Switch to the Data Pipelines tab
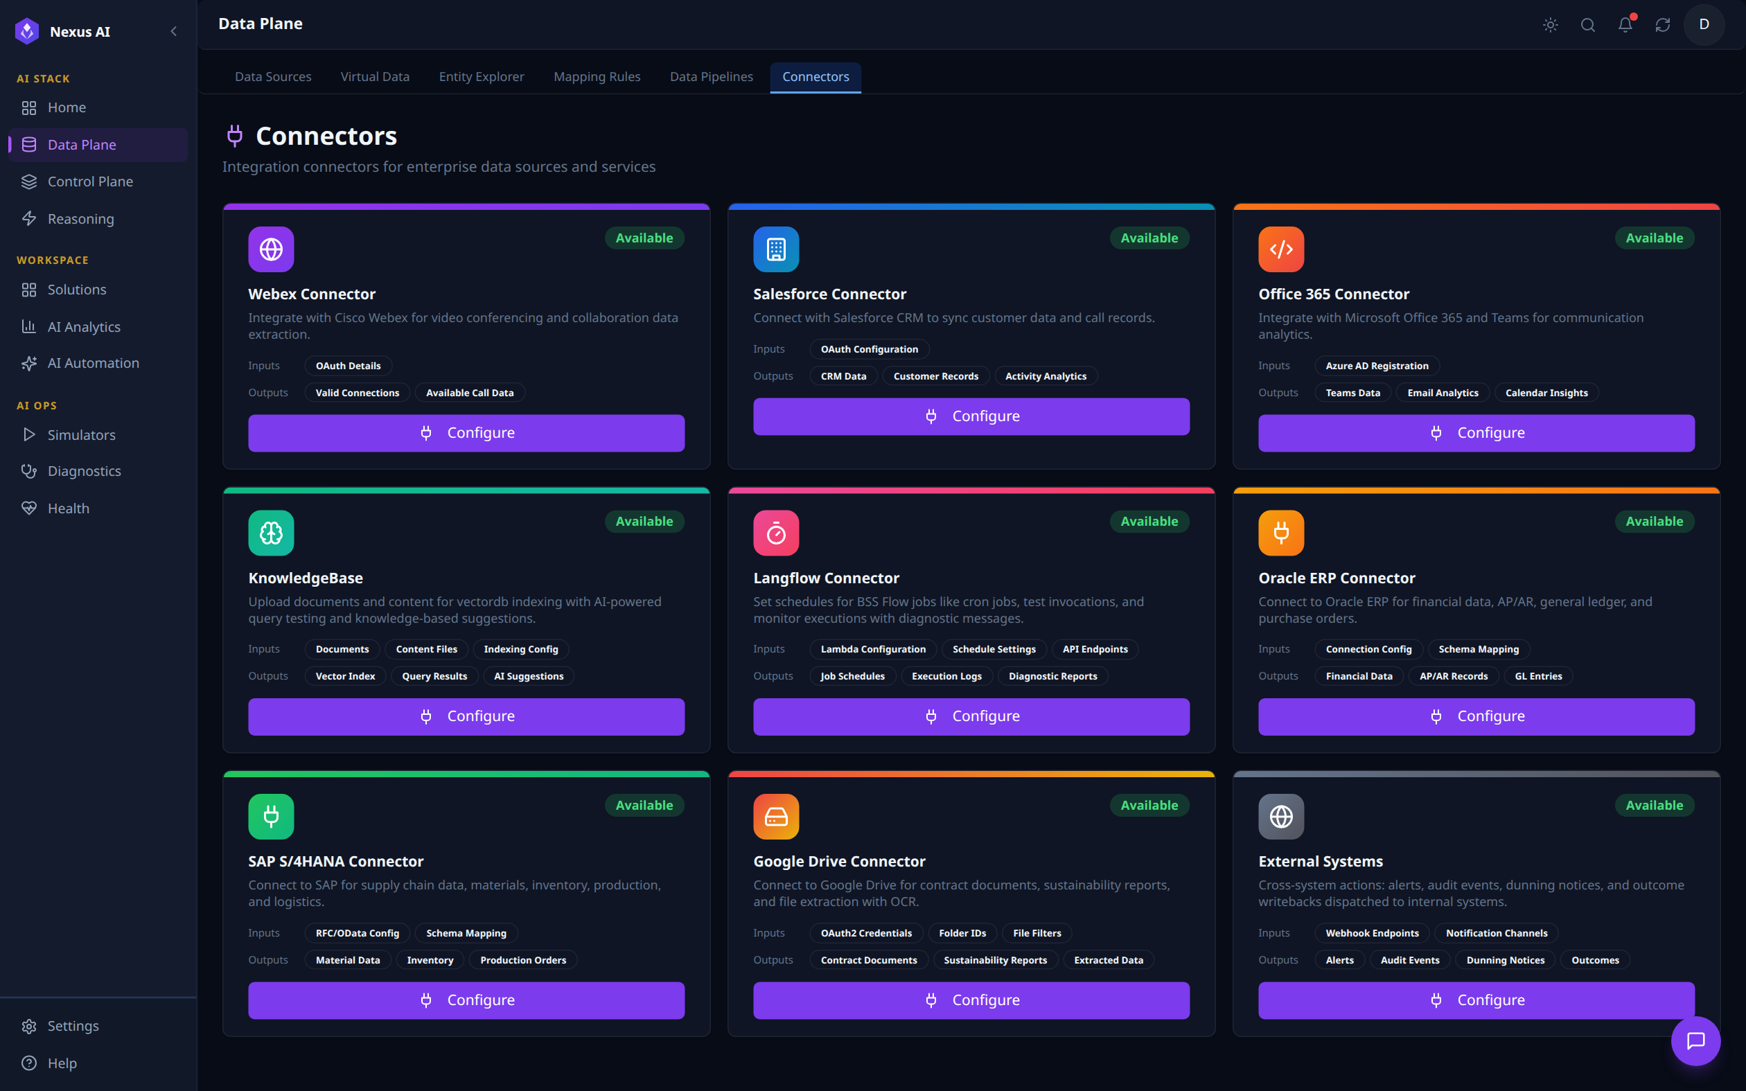1746x1091 pixels. pyautogui.click(x=712, y=76)
